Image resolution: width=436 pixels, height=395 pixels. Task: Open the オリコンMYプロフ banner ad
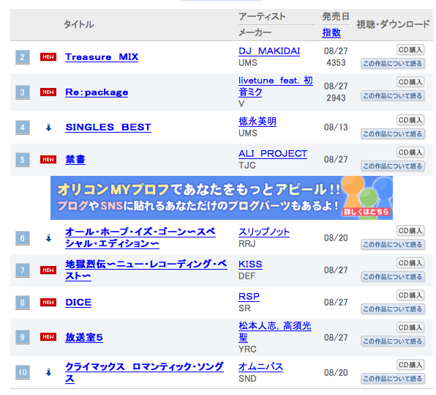222,198
